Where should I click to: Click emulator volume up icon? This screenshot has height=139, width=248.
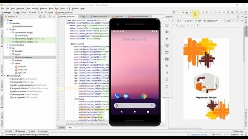click(x=167, y=32)
